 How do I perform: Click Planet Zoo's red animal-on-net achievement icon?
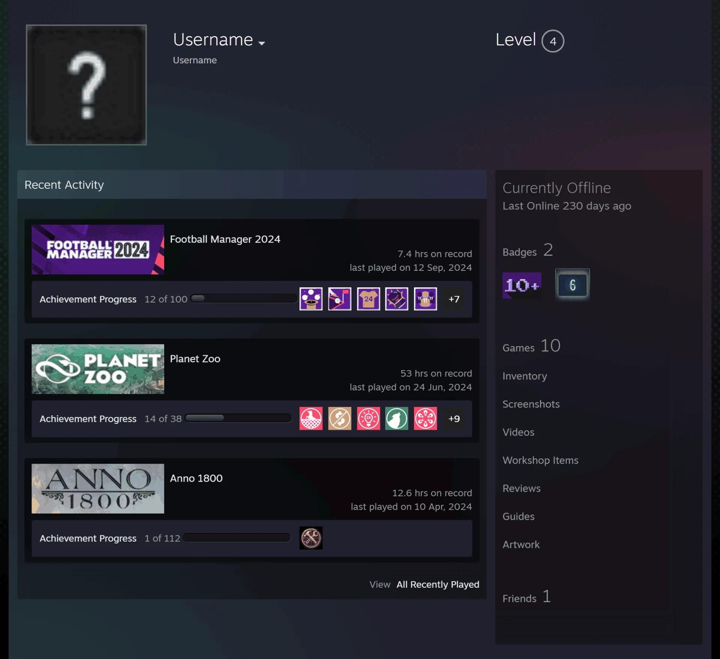[311, 418]
